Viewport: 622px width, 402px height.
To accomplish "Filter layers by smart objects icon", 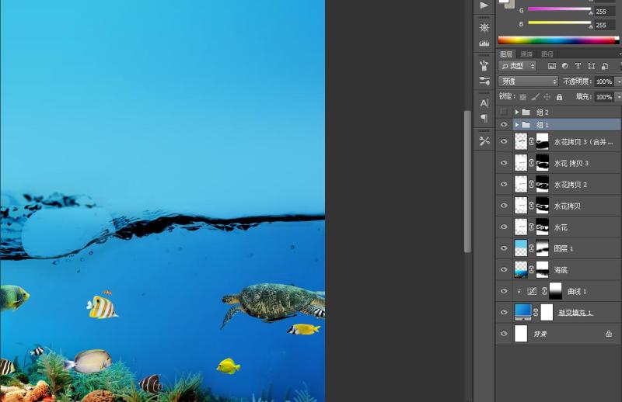I will pyautogui.click(x=605, y=66).
